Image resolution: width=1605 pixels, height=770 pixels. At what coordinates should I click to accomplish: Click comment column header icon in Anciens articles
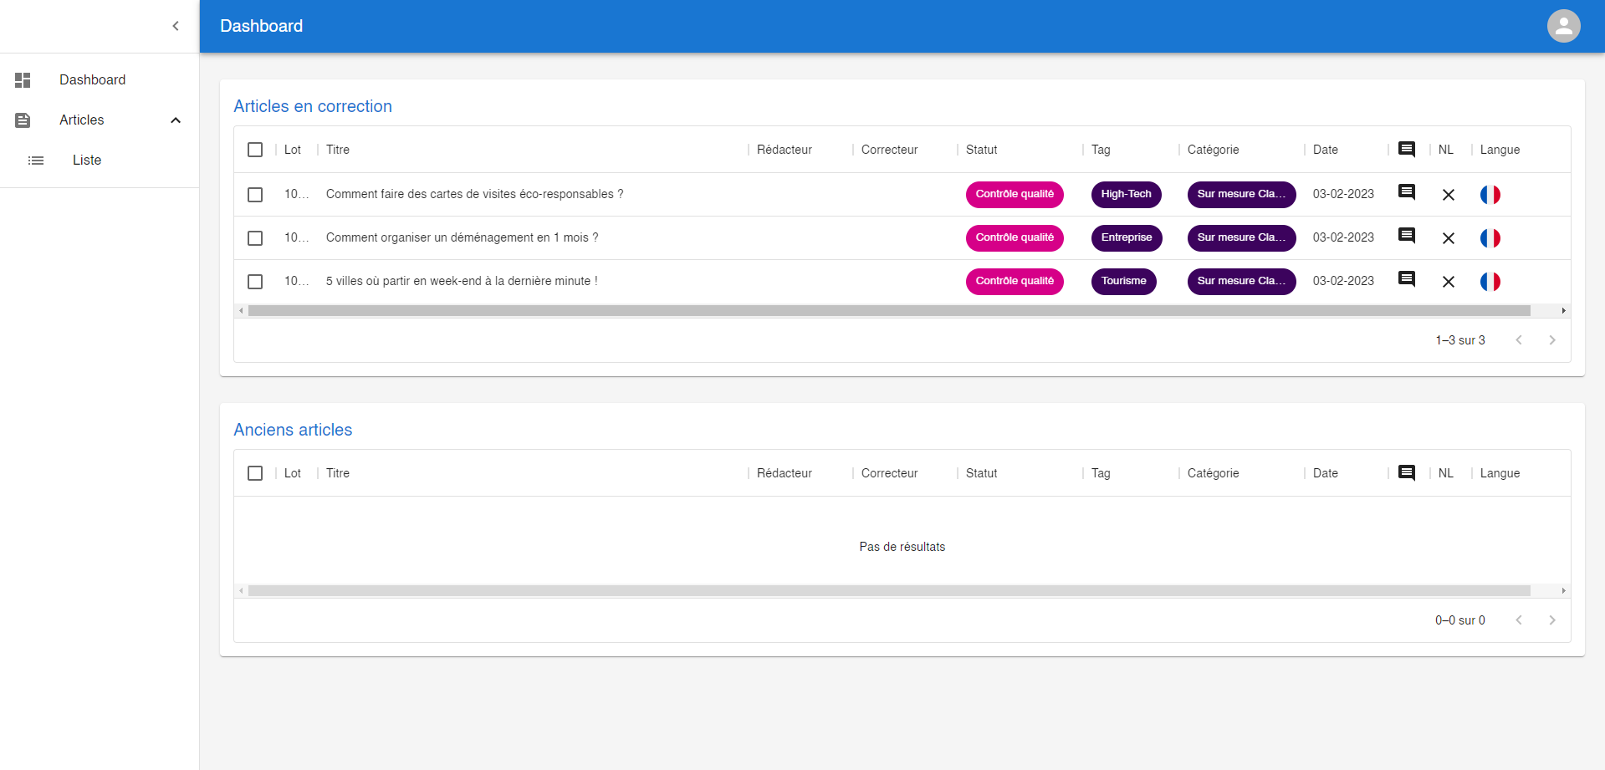pyautogui.click(x=1407, y=473)
